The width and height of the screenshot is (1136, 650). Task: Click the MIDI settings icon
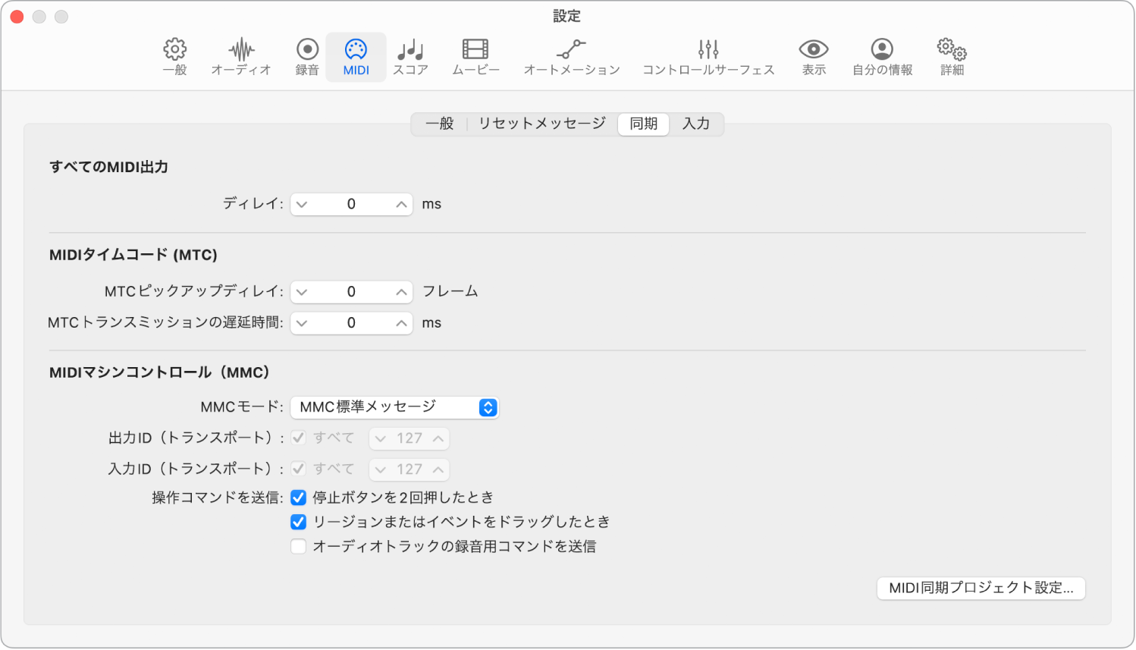(x=355, y=57)
